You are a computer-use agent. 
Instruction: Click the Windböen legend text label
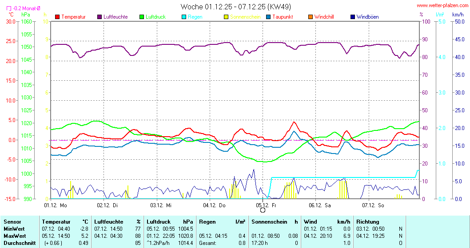pyautogui.click(x=367, y=17)
